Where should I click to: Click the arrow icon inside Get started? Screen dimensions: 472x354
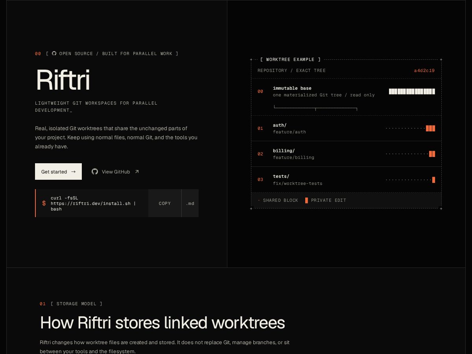(73, 171)
